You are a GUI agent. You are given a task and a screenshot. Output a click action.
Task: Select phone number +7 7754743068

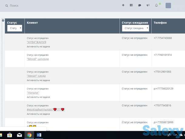tap(163, 38)
